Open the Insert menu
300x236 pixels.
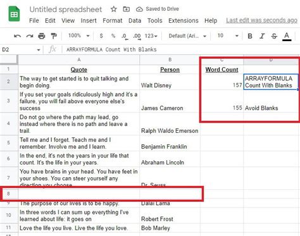tap(89, 21)
